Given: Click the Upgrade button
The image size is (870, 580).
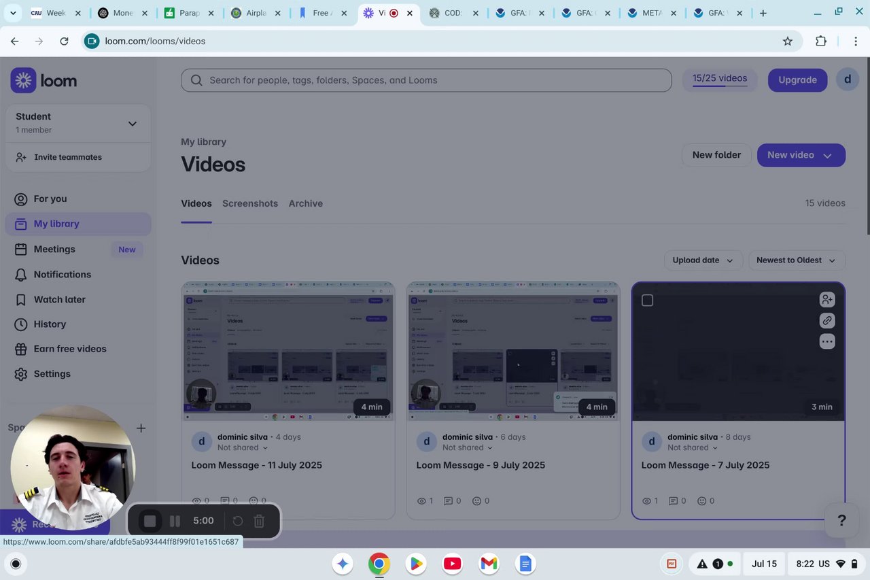Looking at the screenshot, I should tap(797, 80).
